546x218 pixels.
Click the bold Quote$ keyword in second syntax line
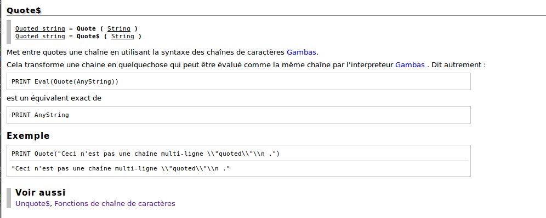[x=88, y=36]
